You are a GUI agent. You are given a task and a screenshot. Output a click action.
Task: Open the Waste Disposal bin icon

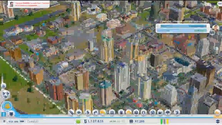(121, 112)
